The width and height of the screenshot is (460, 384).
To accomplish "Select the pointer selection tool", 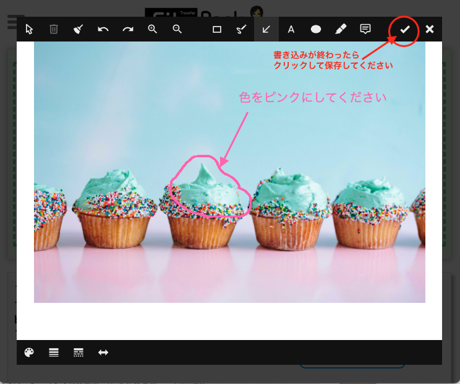I will (x=29, y=29).
